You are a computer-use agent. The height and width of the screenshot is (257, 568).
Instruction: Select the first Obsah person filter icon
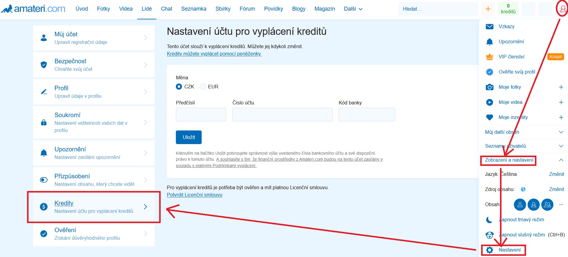point(520,205)
